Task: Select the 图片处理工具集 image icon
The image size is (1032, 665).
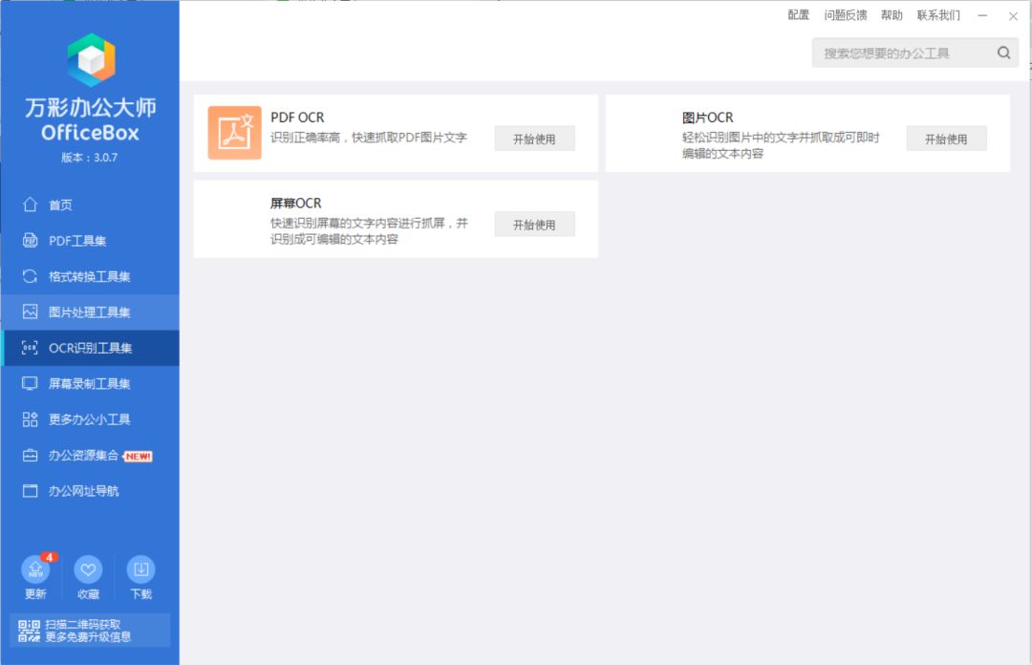Action: (32, 311)
